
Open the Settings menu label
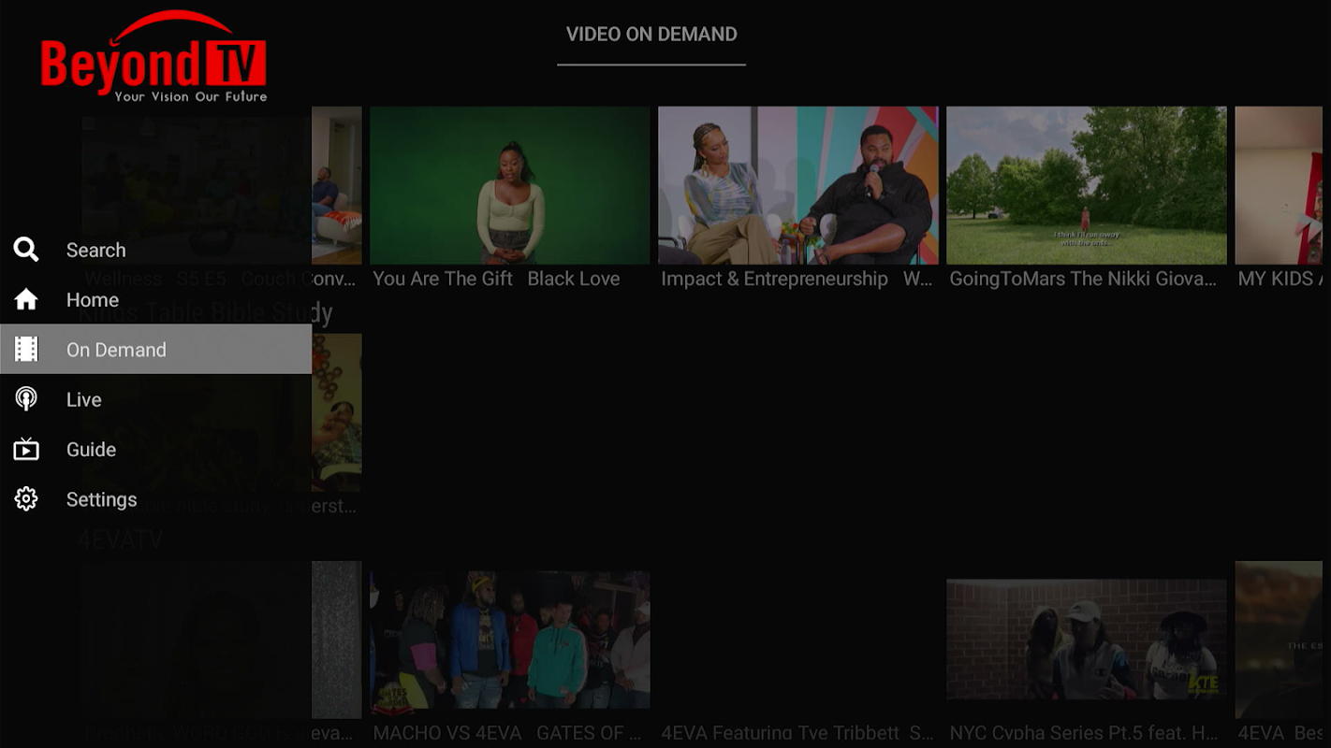point(101,499)
